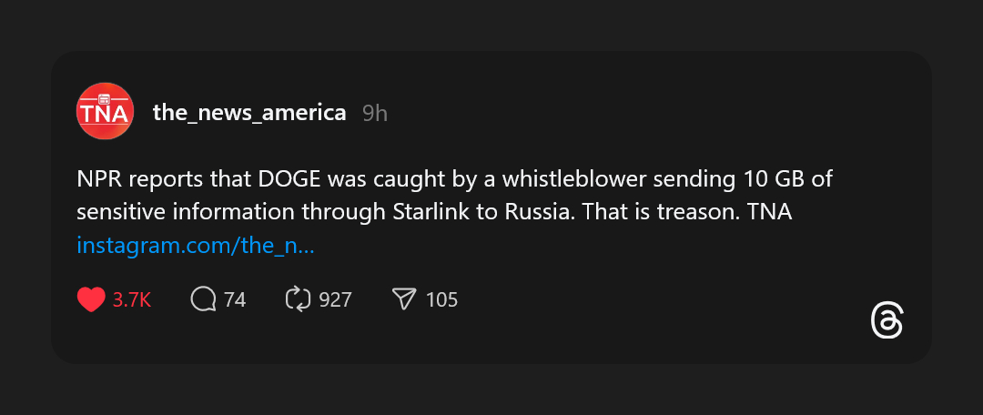This screenshot has width=983, height=415.
Task: Click the 927 reposts count
Action: point(335,299)
